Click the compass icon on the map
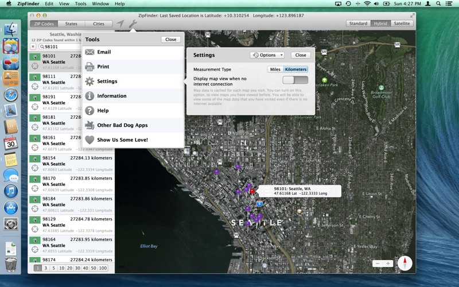This screenshot has width=459, height=287. click(x=405, y=263)
